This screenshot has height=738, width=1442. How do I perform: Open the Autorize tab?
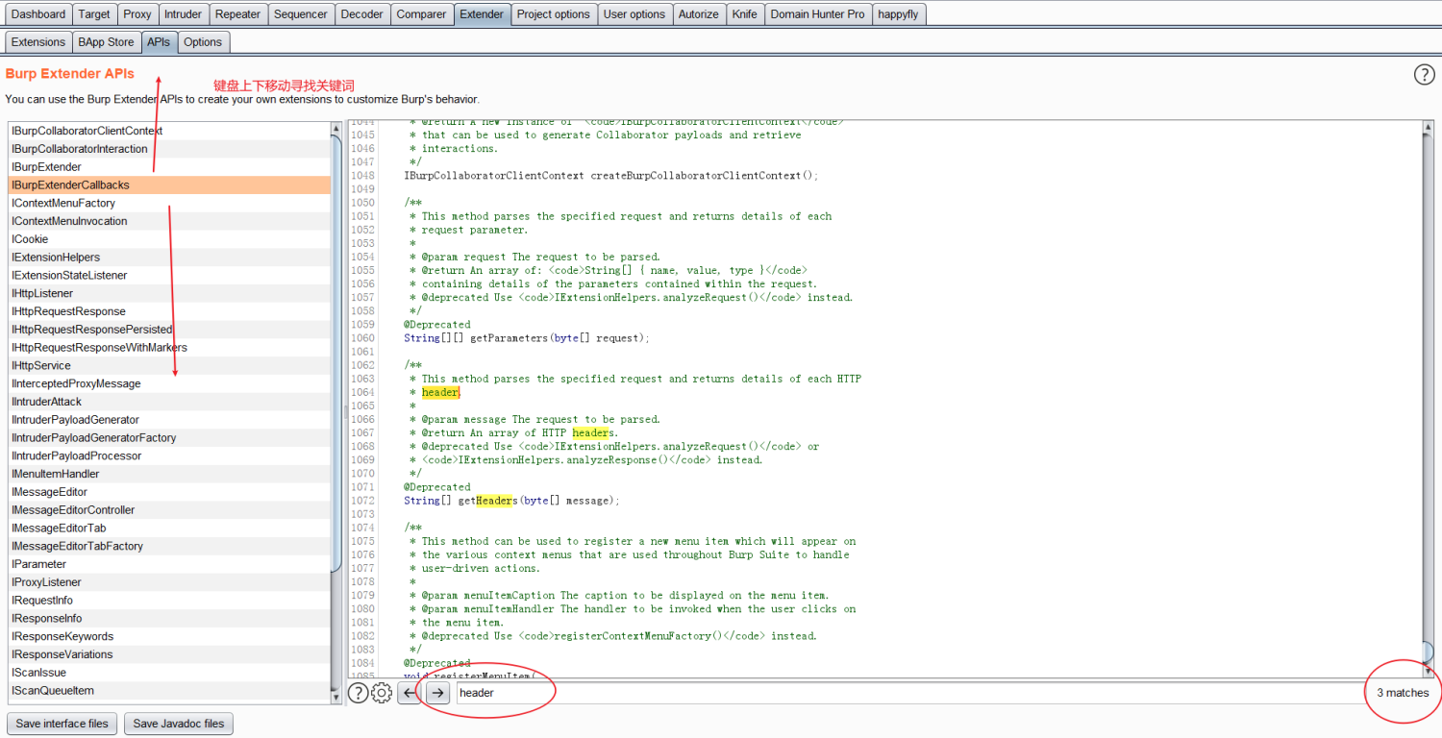[699, 14]
